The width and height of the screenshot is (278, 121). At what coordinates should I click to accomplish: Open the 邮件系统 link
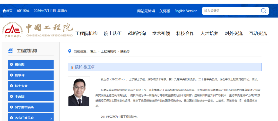23,11
